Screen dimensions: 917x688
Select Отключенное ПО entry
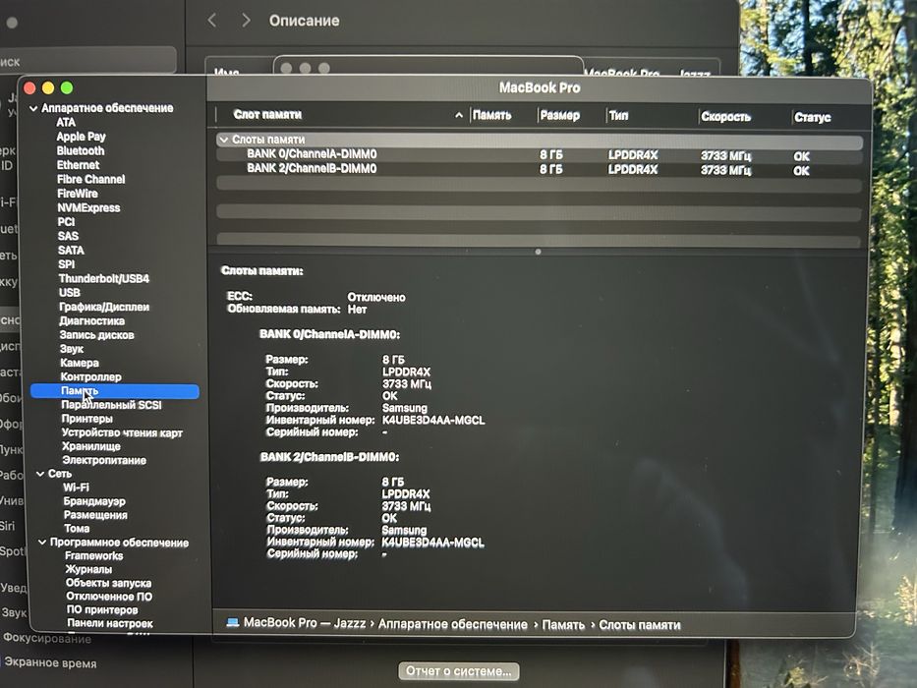point(109,597)
